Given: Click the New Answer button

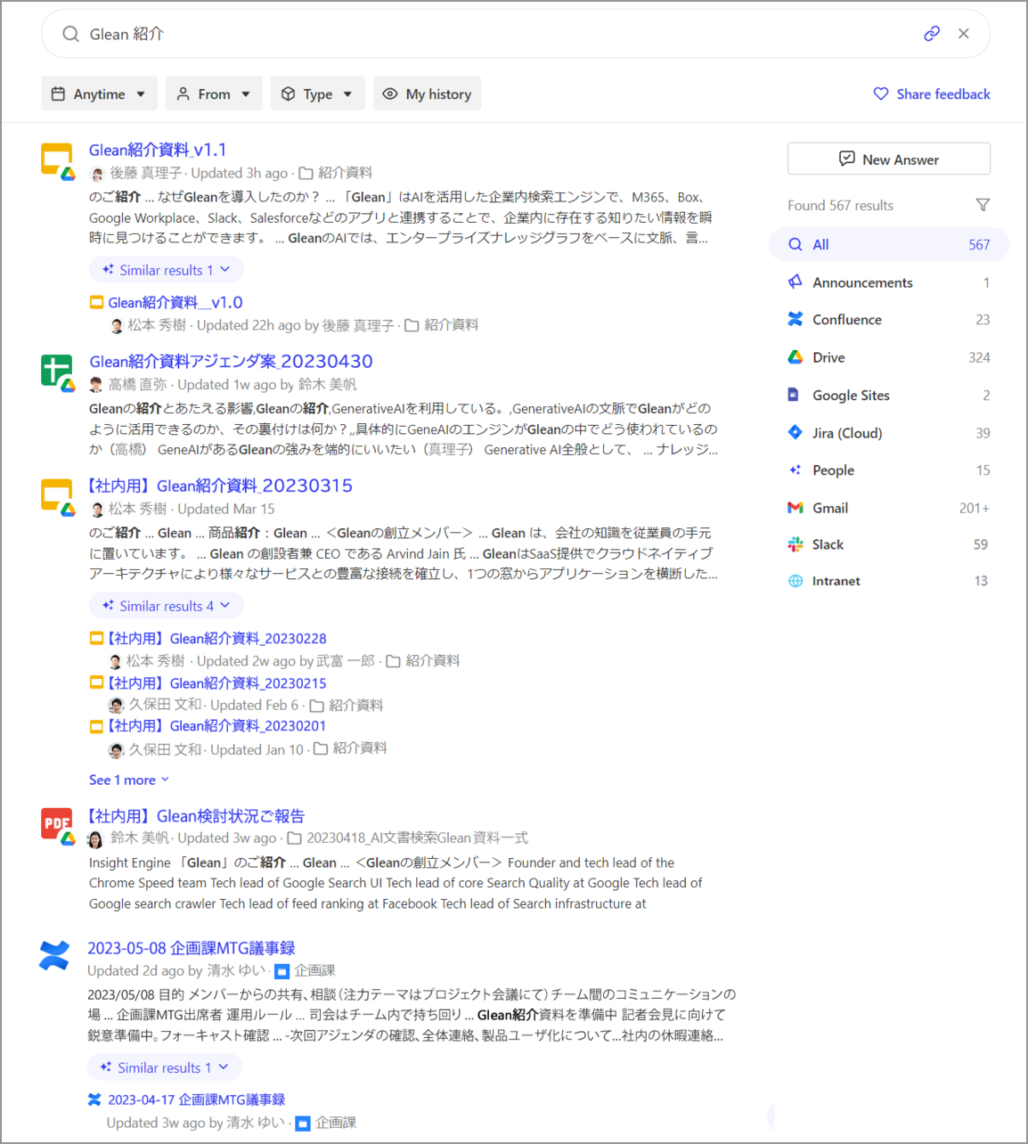Looking at the screenshot, I should tap(889, 159).
